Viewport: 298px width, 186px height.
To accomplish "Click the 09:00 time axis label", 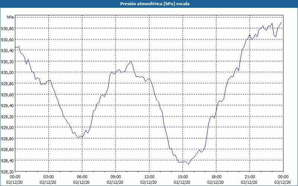I will pyautogui.click(x=116, y=177).
